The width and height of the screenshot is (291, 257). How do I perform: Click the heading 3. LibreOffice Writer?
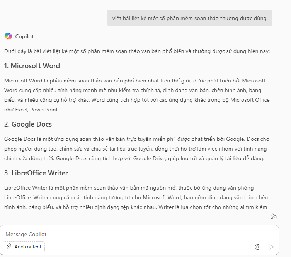(36, 173)
